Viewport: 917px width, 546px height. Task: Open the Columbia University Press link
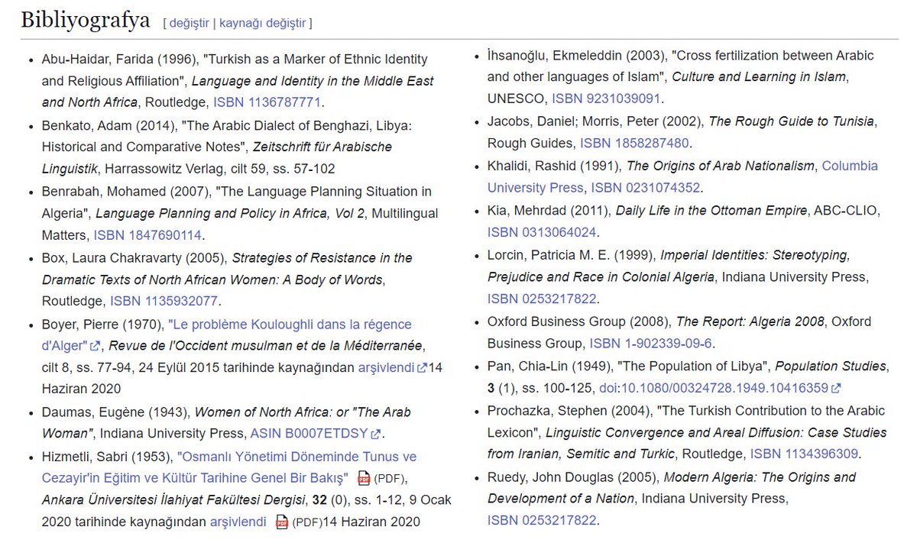(x=682, y=176)
